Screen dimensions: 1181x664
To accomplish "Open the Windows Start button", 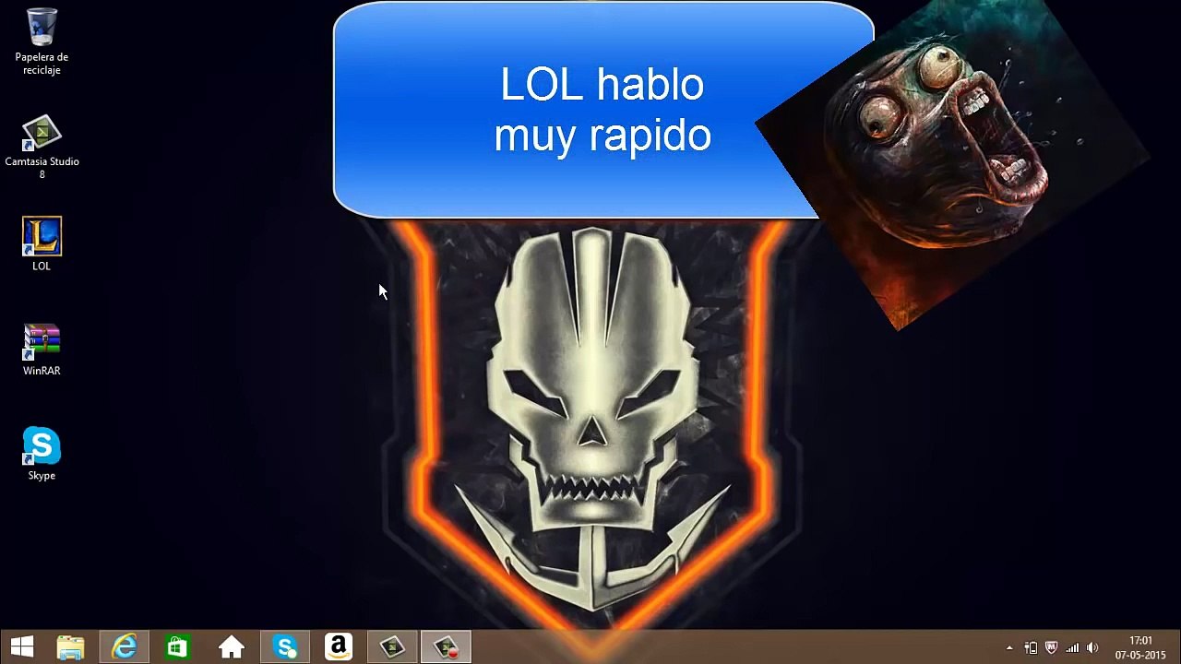I will point(22,647).
